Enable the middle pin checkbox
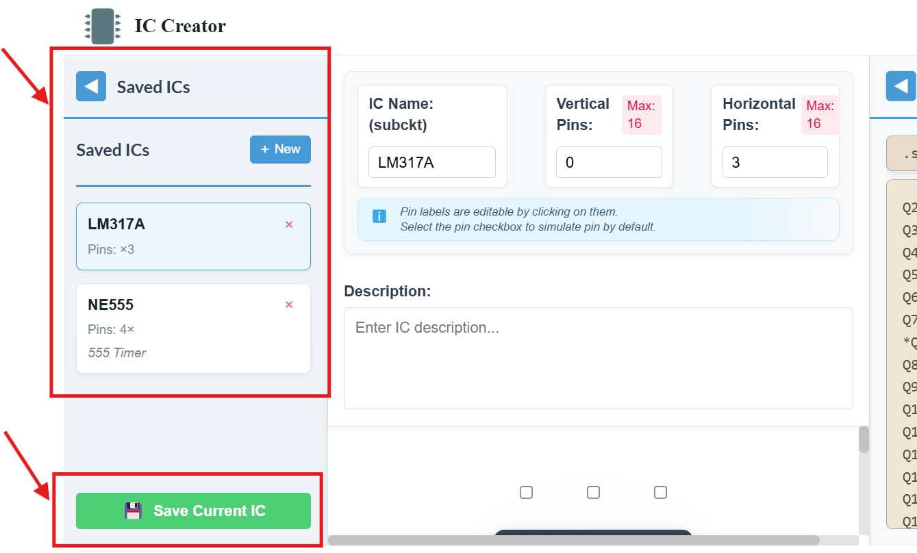917x553 pixels. (x=594, y=492)
